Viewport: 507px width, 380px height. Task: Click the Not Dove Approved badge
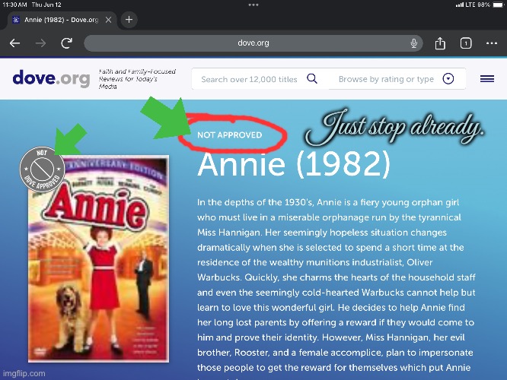[x=42, y=169]
